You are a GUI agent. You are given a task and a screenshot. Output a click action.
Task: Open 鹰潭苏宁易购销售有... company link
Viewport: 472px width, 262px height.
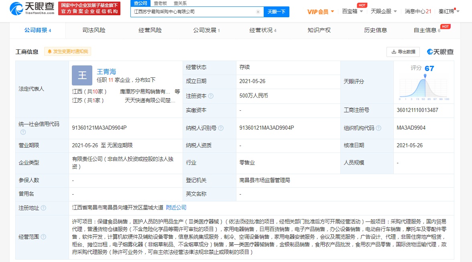pyautogui.click(x=145, y=91)
